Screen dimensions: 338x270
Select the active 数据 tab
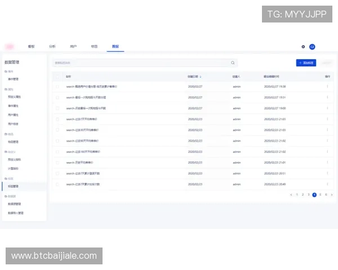(x=115, y=46)
